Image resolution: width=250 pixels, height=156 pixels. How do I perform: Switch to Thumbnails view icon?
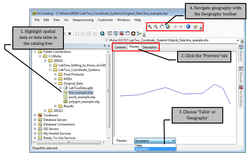(95, 33)
